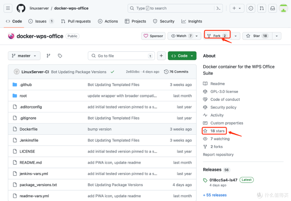
Task: Open the green Code dropdown
Action: click(182, 56)
